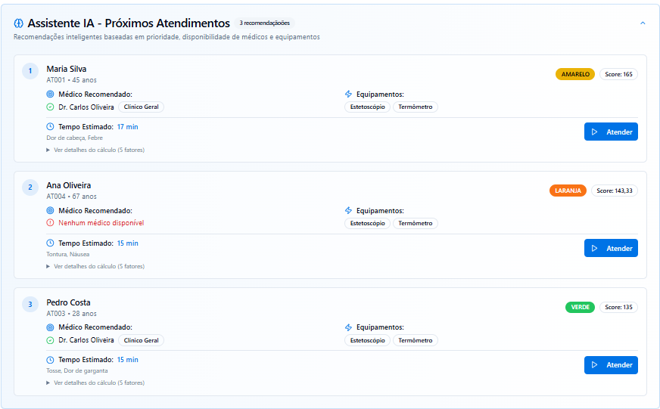This screenshot has height=409, width=660.
Task: Click the Clínico Geral tag in Pedro Costa's card
Action: pos(141,340)
